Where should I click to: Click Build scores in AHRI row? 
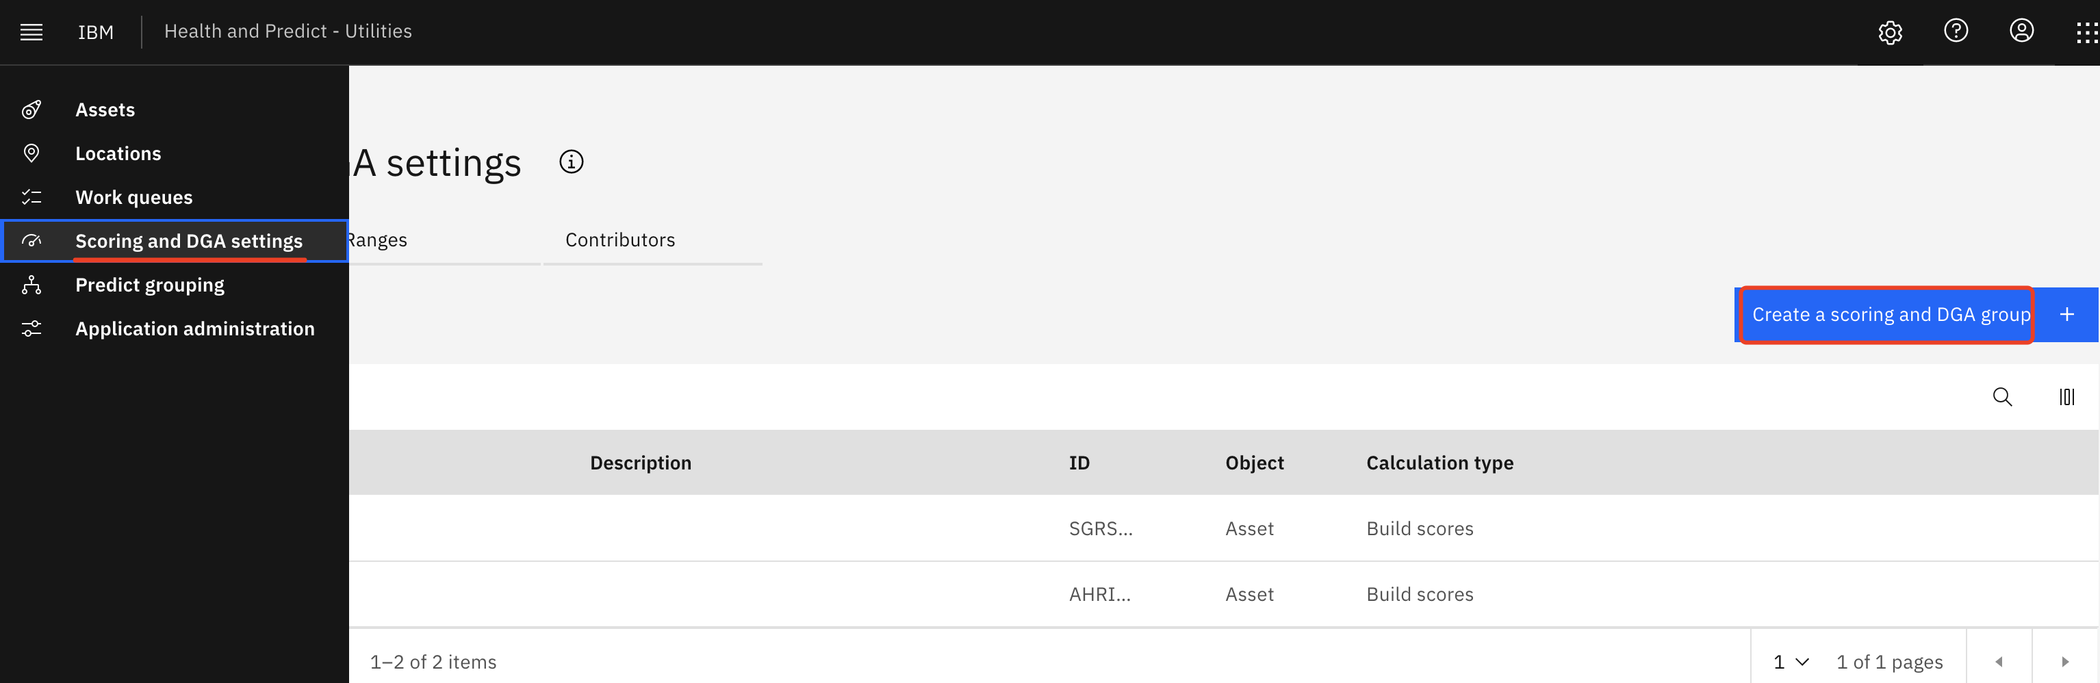[1420, 594]
